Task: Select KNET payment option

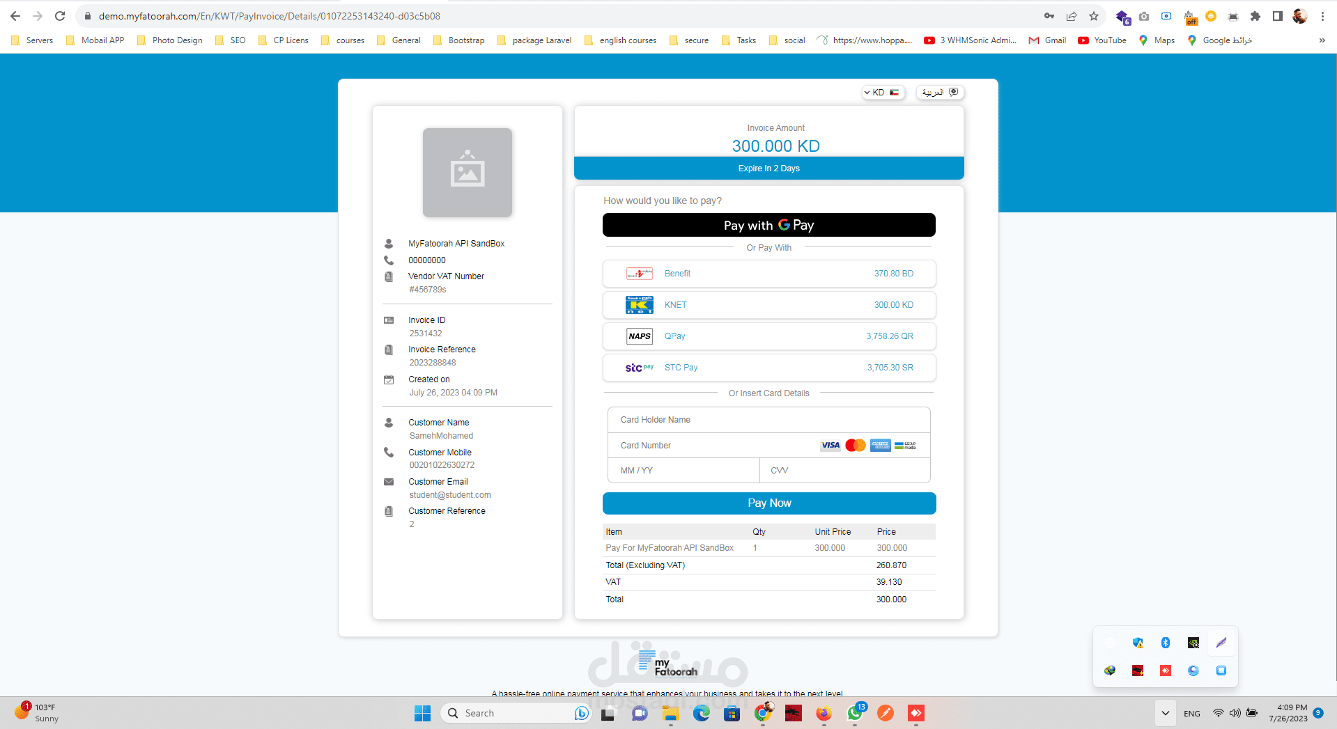Action: pyautogui.click(x=769, y=305)
